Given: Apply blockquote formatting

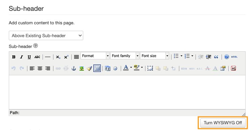Looking at the screenshot, I should pyautogui.click(x=216, y=57).
